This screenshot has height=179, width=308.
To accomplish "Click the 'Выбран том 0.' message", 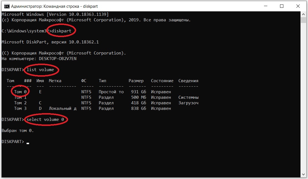I will pos(18,131).
